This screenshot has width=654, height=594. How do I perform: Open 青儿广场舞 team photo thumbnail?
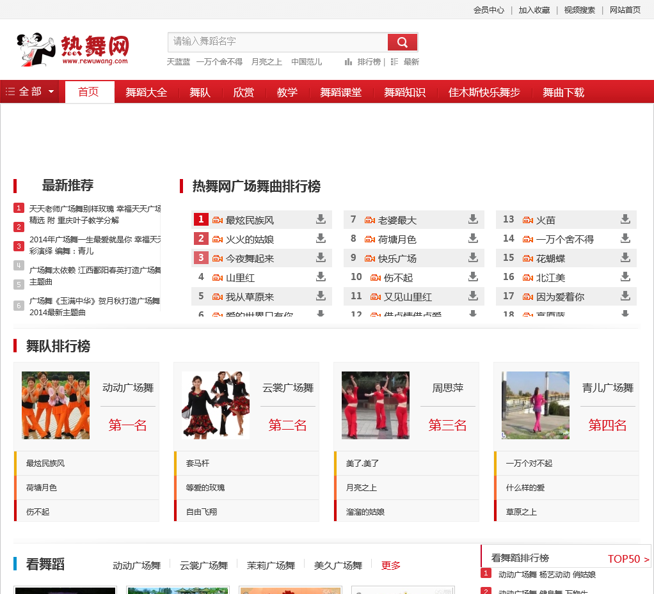click(536, 405)
